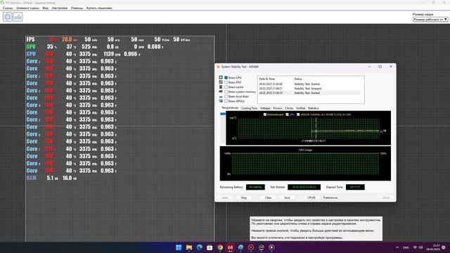Switch to the Cooling Fans tab
Viewport: 450px width, 253px height.
click(x=249, y=108)
